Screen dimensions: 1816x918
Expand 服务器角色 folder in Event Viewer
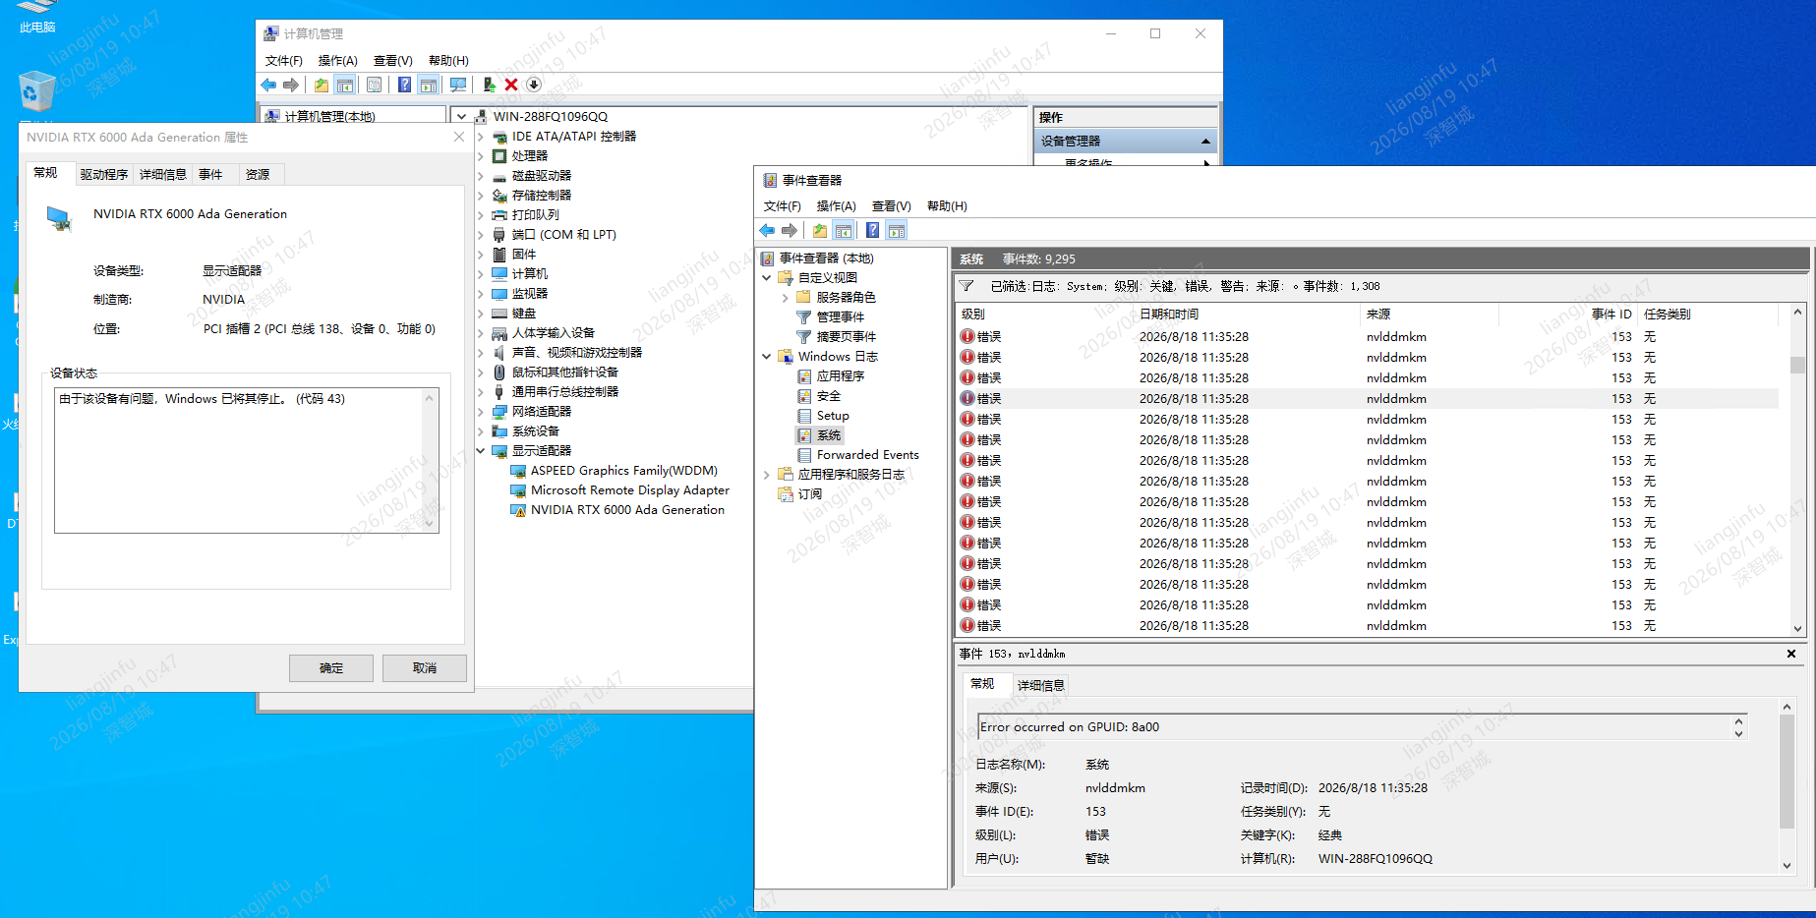[786, 298]
